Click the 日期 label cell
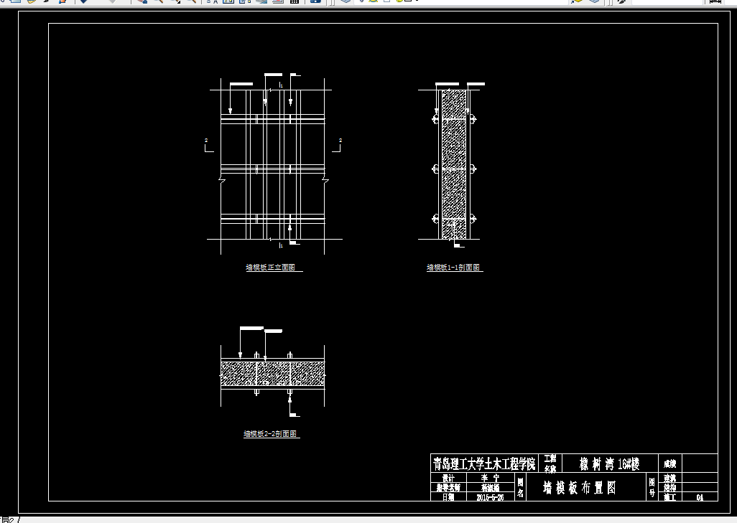The width and height of the screenshot is (737, 523). 448,497
